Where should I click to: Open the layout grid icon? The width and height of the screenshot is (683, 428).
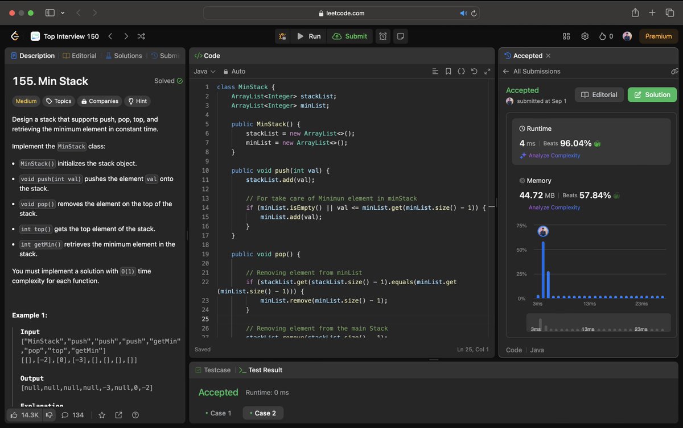(x=566, y=36)
